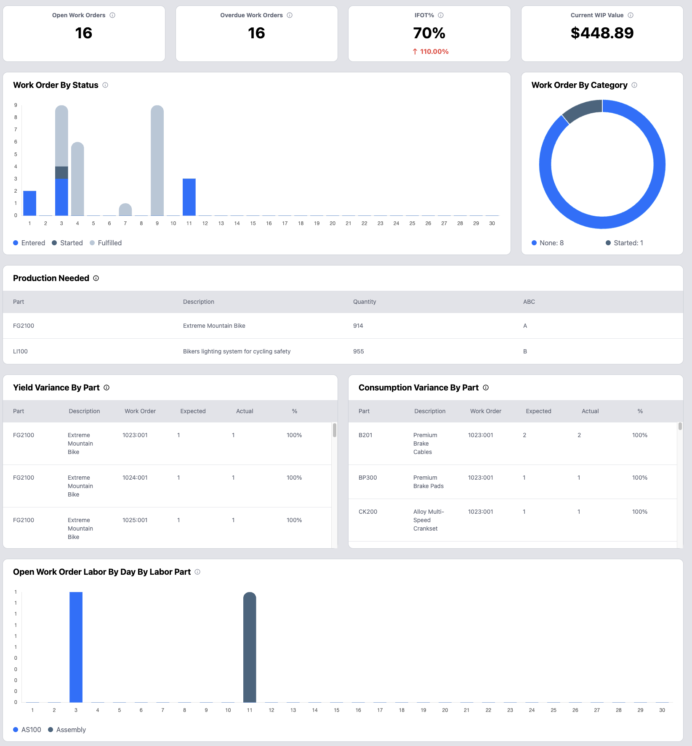Image resolution: width=692 pixels, height=746 pixels.
Task: Hide the Fulfilled series via legend
Action: click(106, 243)
